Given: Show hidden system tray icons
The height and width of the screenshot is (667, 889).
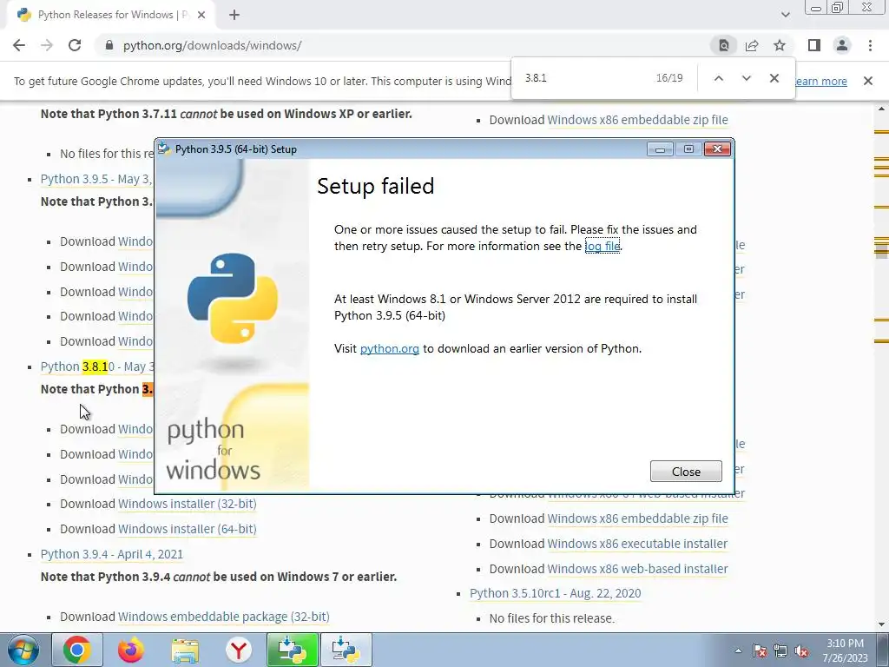Looking at the screenshot, I should [738, 650].
